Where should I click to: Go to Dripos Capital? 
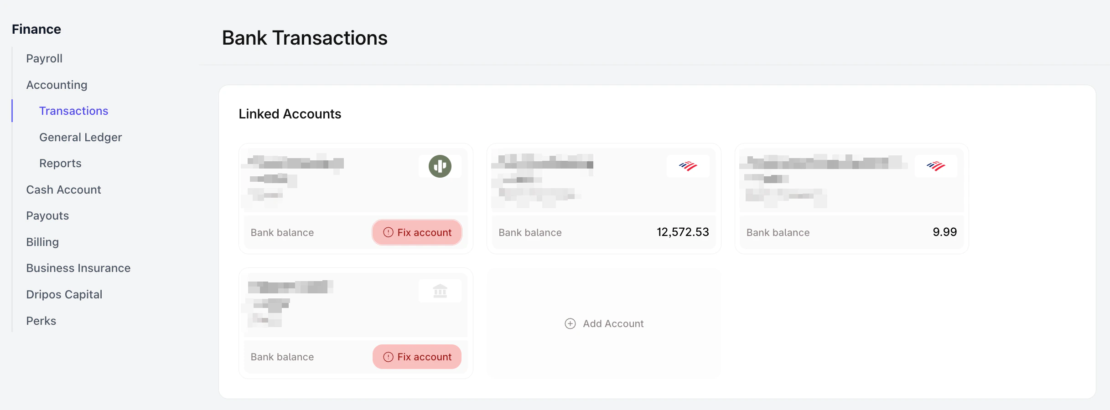64,294
